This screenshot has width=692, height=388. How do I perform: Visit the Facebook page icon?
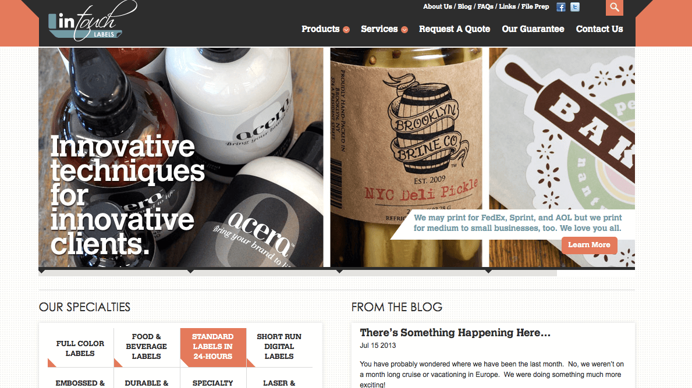pos(560,7)
